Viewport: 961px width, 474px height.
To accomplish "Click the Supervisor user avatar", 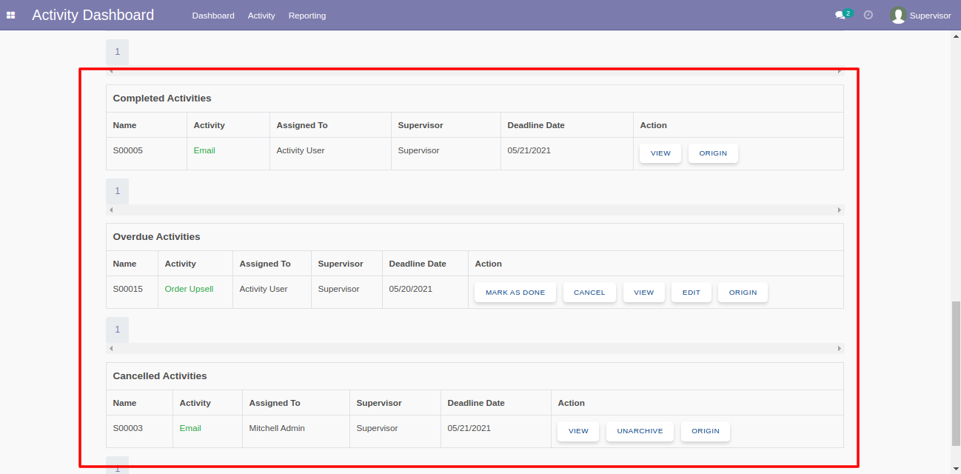I will click(898, 15).
